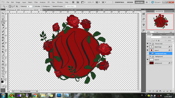This screenshot has height=98, width=175.
Task: Open the Fill slider dropdown arrow
Action: [173, 41]
